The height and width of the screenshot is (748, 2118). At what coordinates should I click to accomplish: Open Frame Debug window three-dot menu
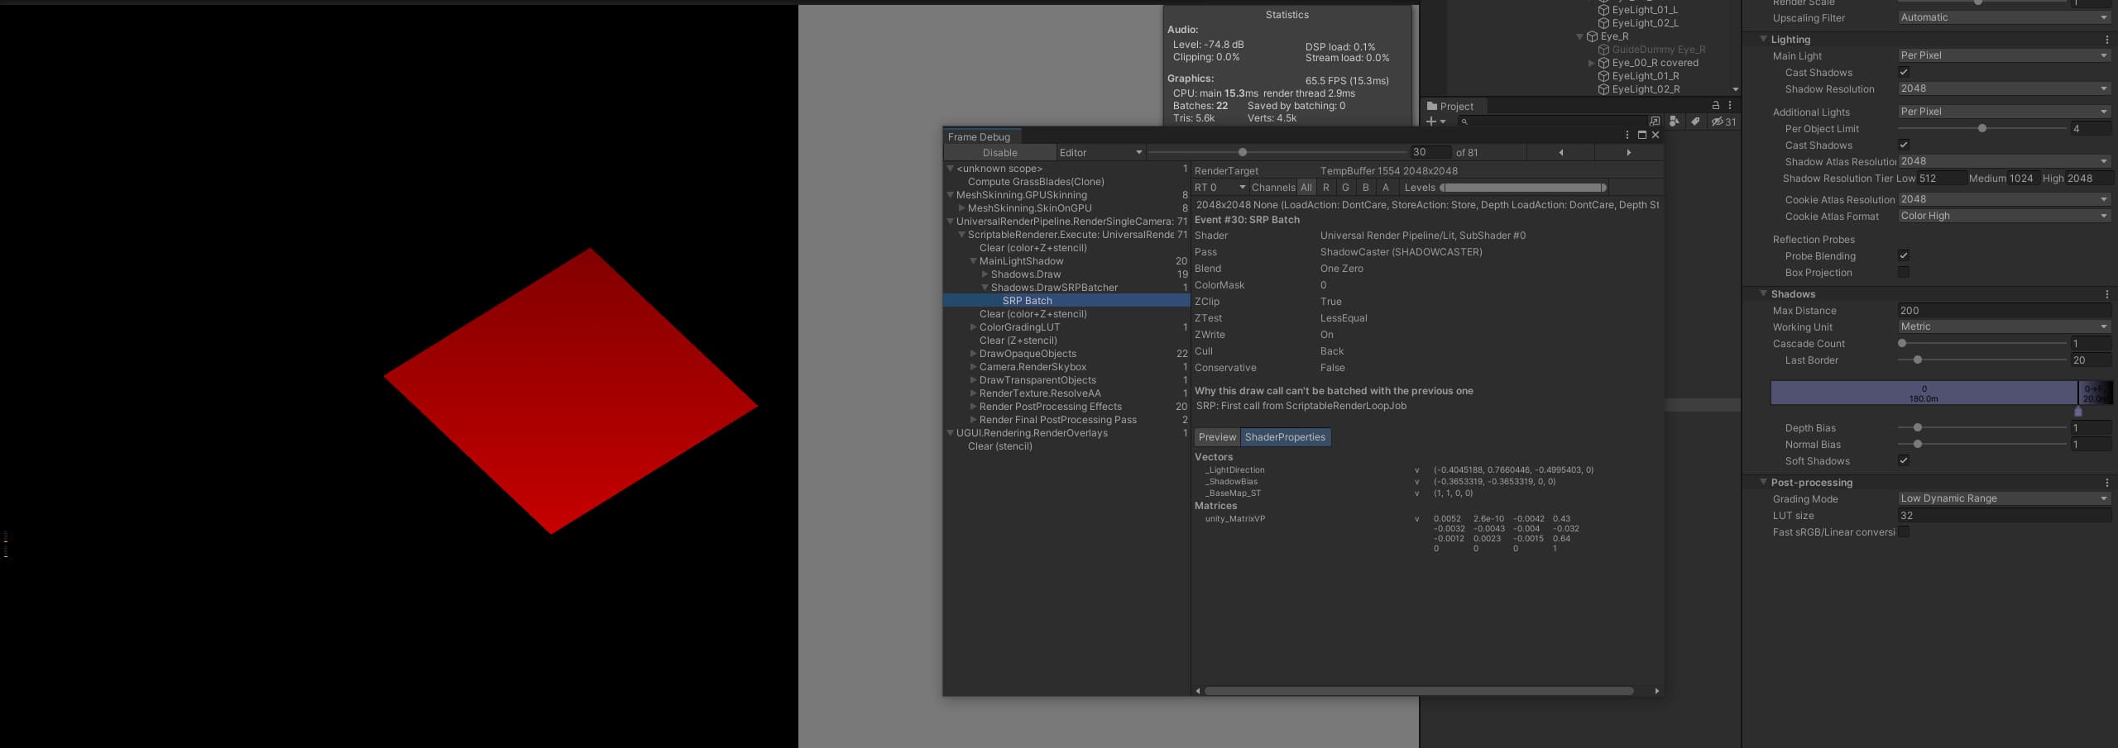point(1627,136)
